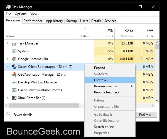Expand the Task Manager process group
Image resolution: width=167 pixels, height=139 pixels.
pyautogui.click(x=7, y=43)
